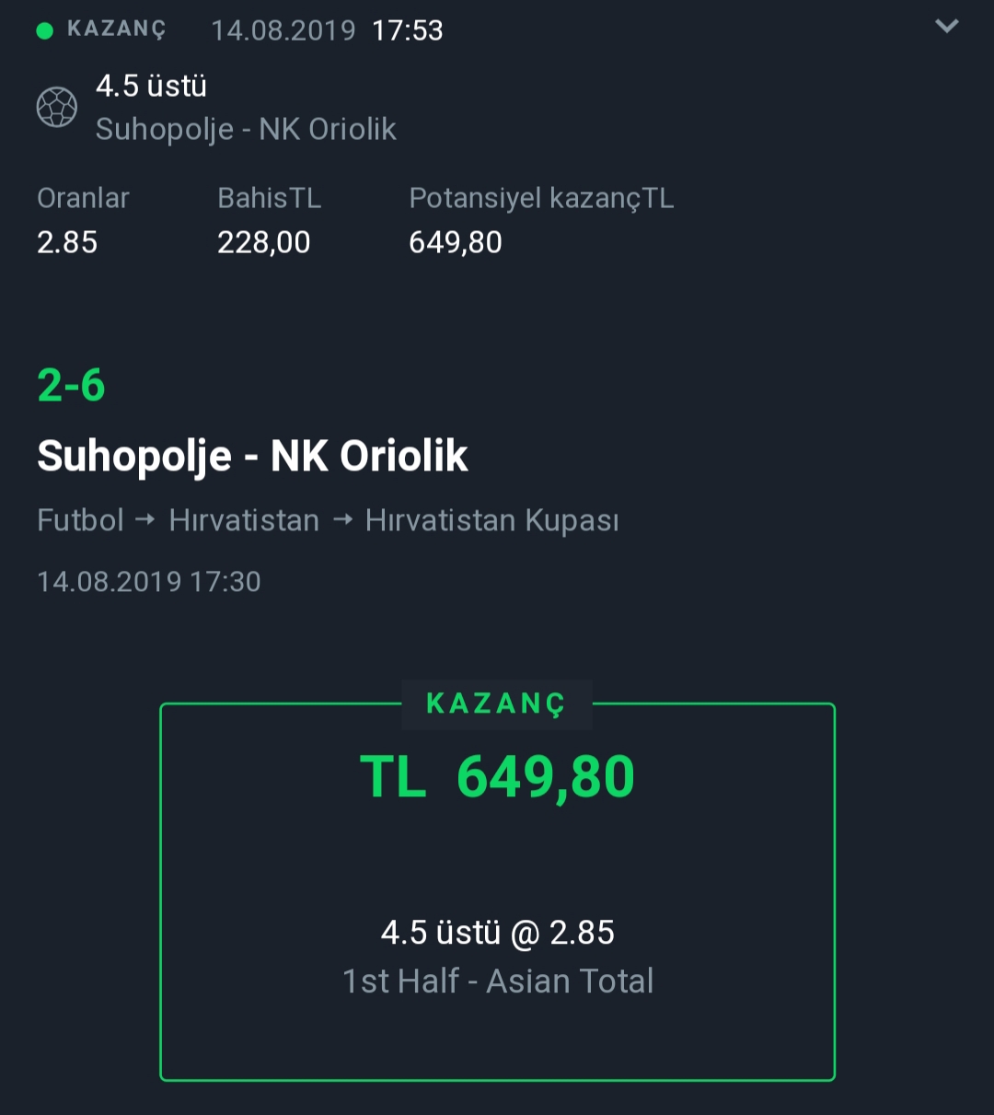Viewport: 994px width, 1115px height.
Task: Tap the 2.85 odds value
Action: 67,242
